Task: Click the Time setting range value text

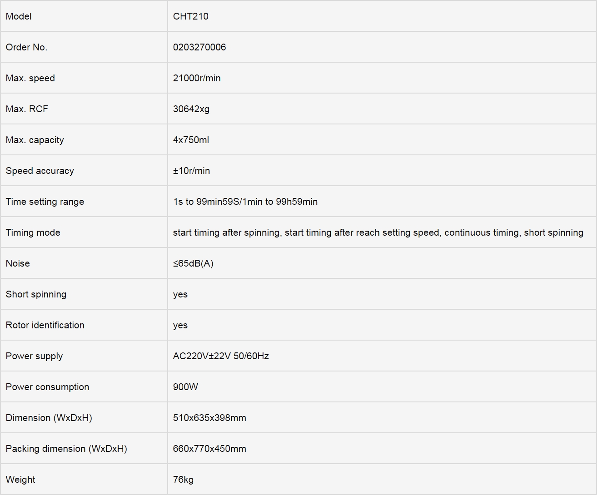Action: [x=245, y=202]
